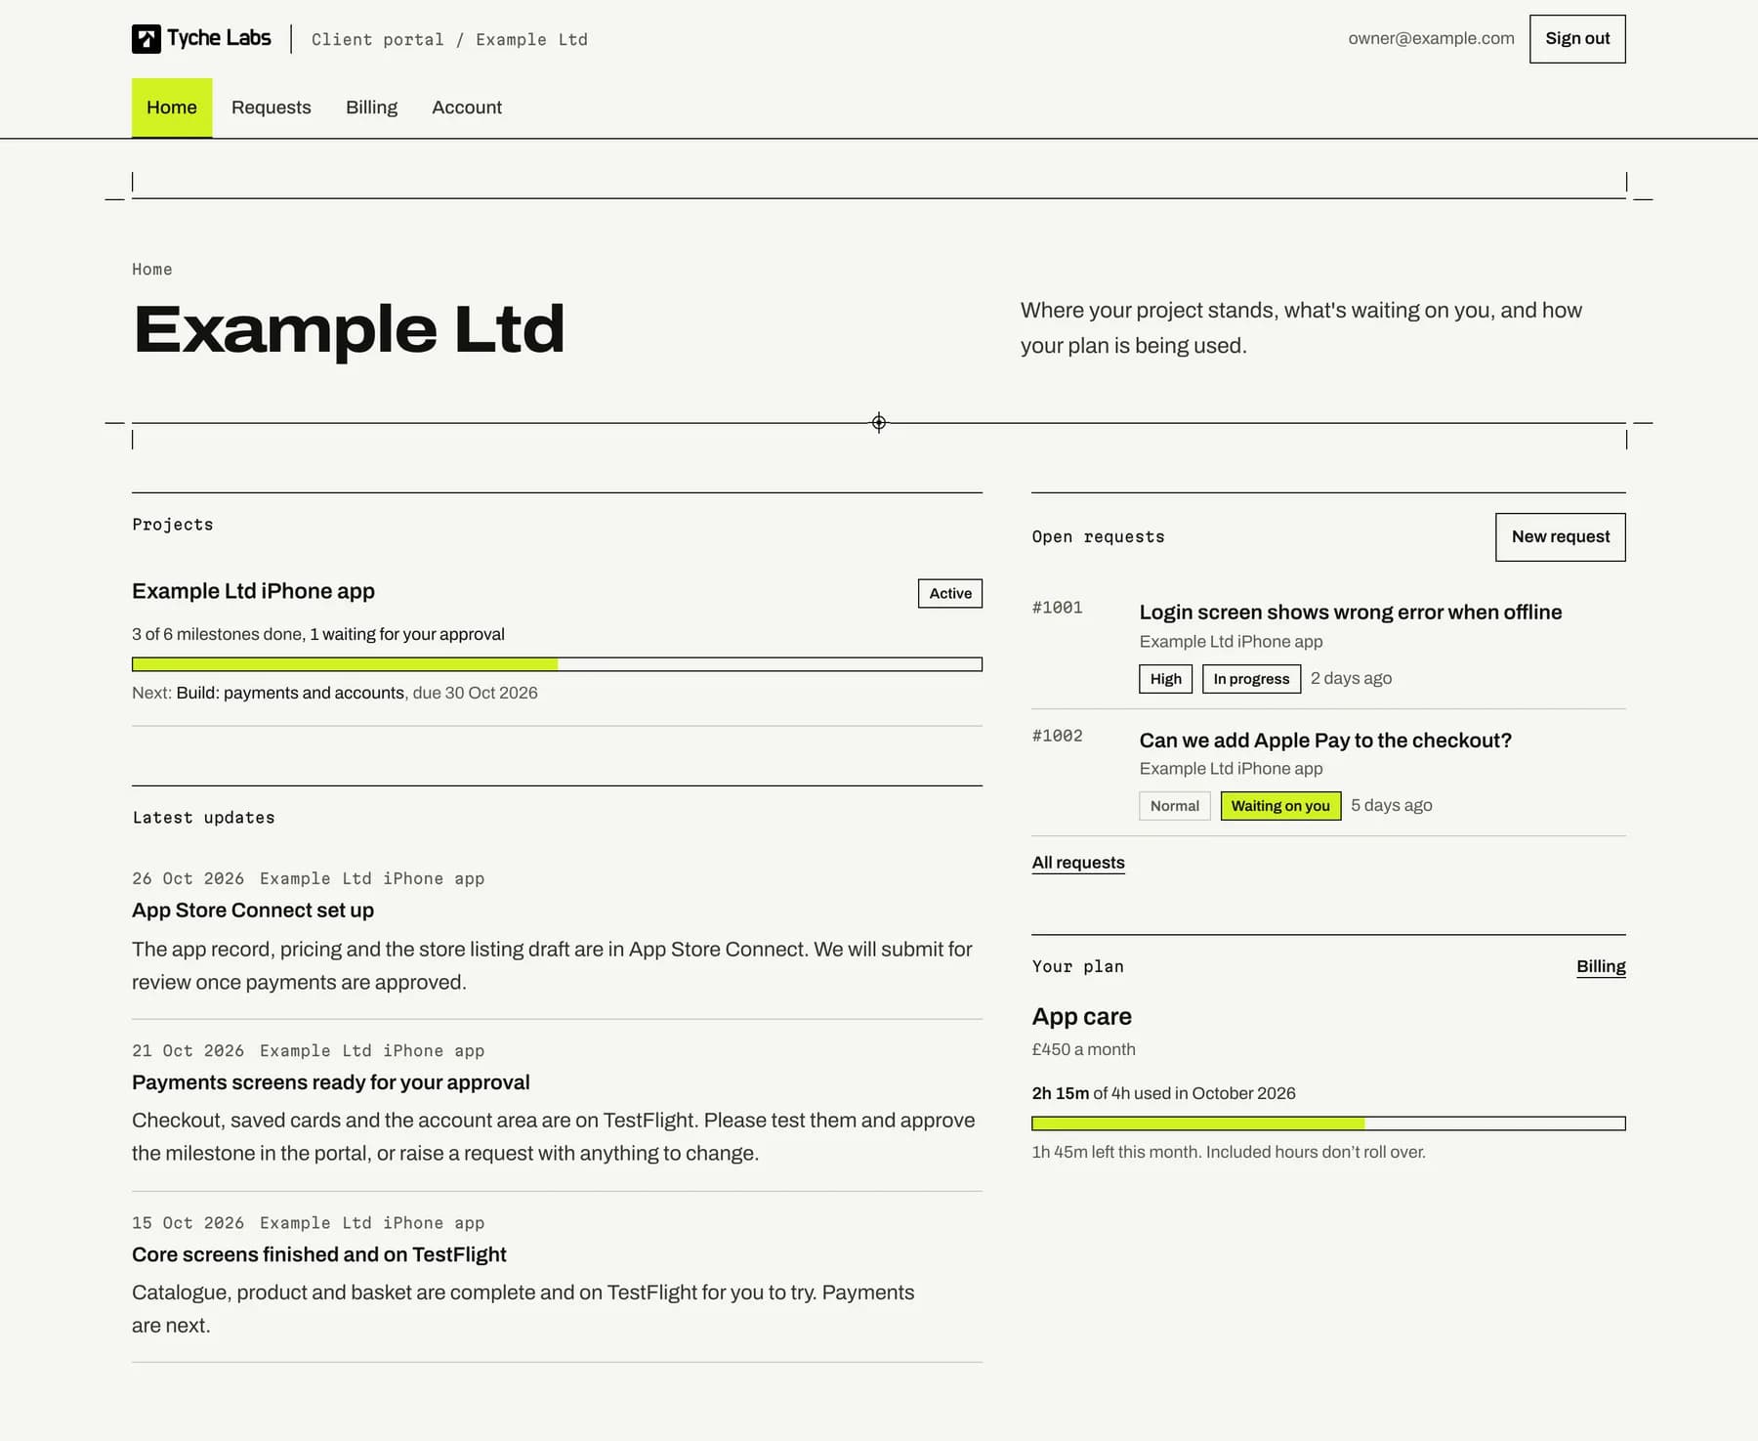This screenshot has height=1441, width=1758.
Task: Click the 26 Oct 2026 update date
Action: click(x=188, y=878)
